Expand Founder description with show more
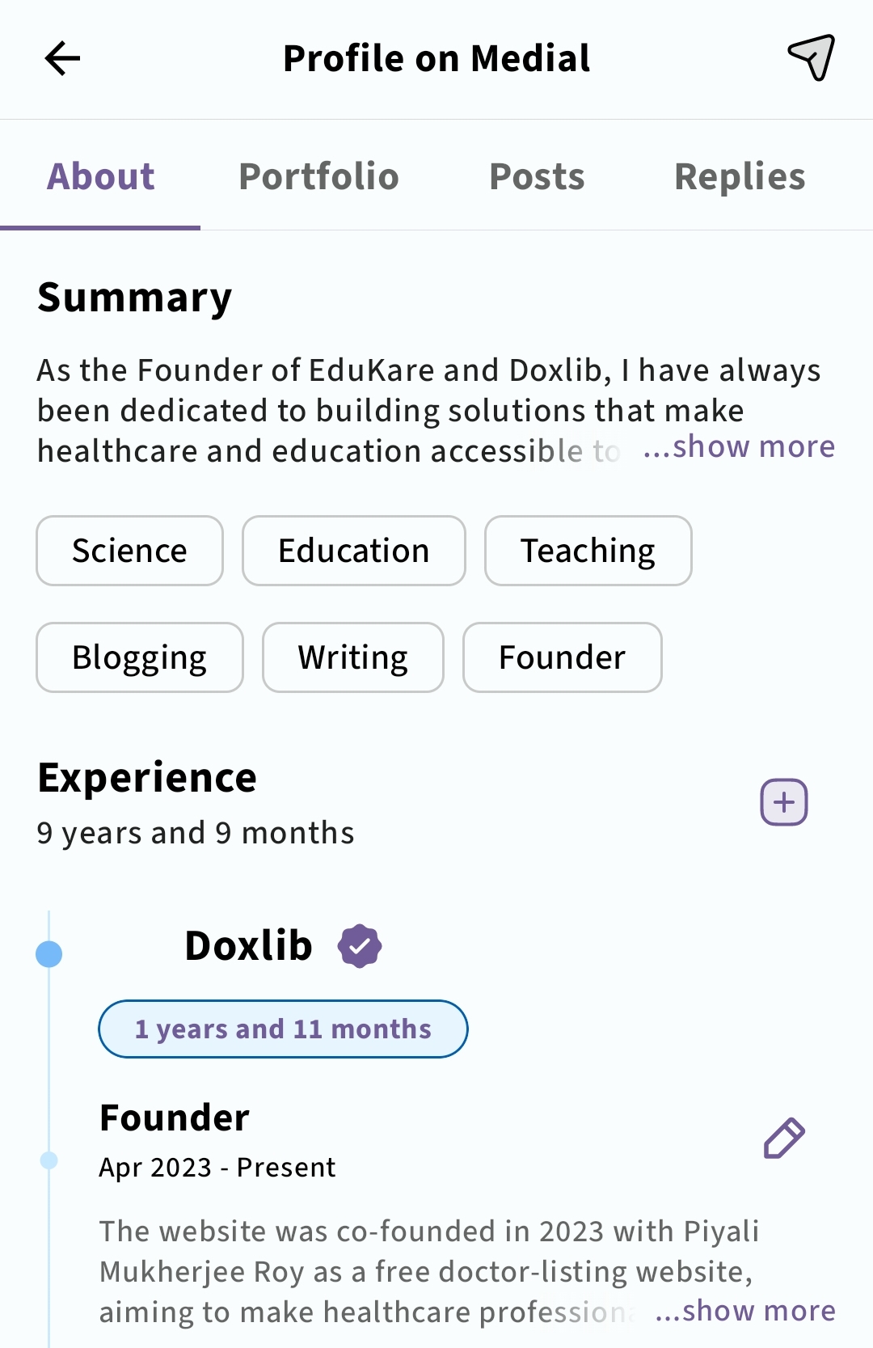The image size is (873, 1348). click(x=745, y=1310)
